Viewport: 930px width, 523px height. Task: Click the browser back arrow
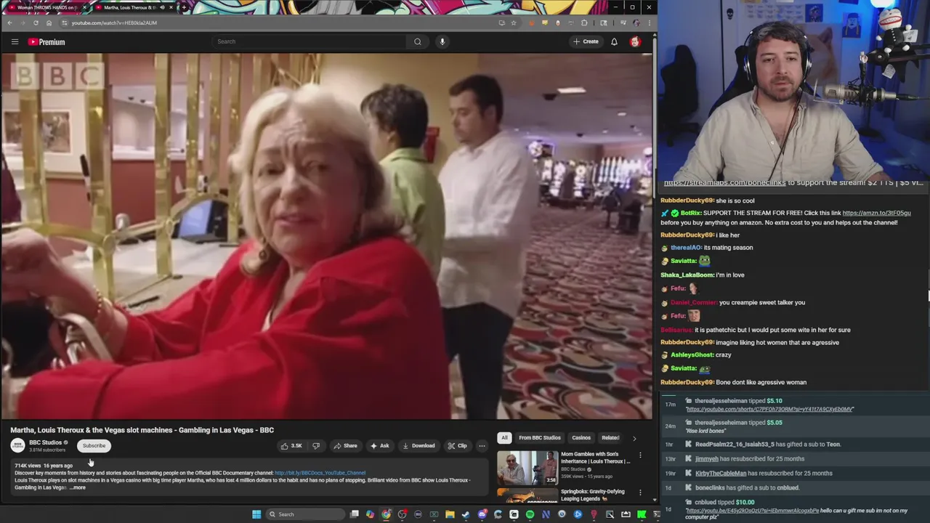click(9, 23)
